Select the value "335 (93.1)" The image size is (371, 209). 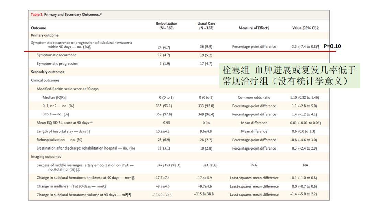coord(164,106)
